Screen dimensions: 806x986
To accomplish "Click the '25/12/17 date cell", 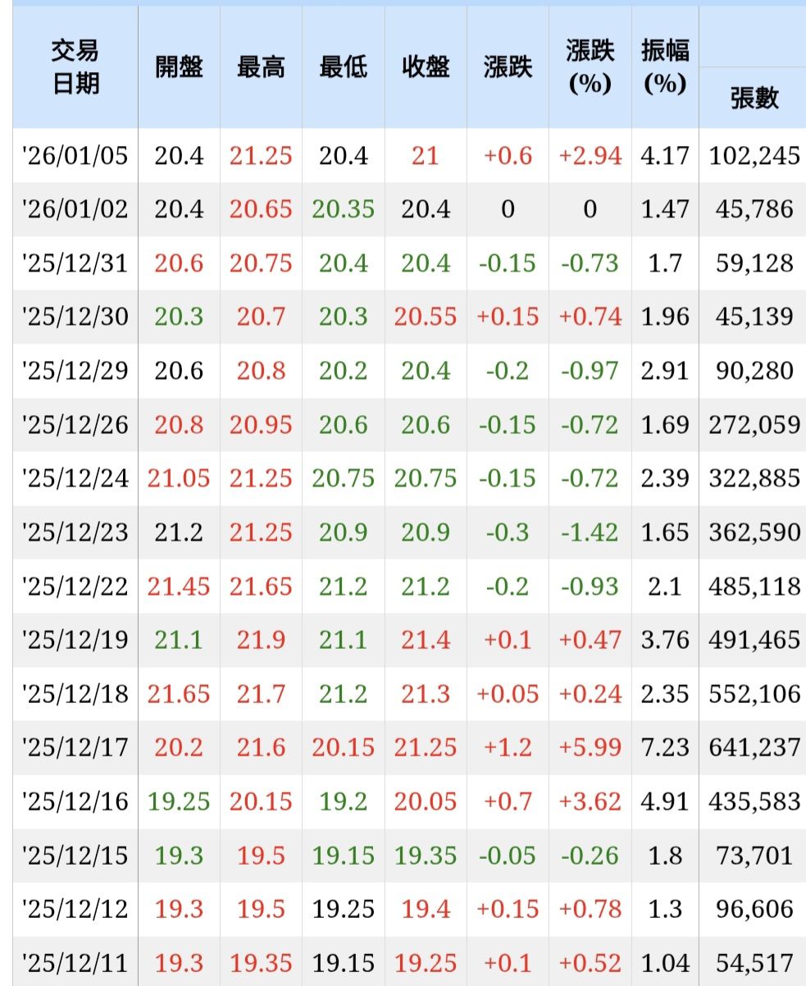I will [75, 747].
